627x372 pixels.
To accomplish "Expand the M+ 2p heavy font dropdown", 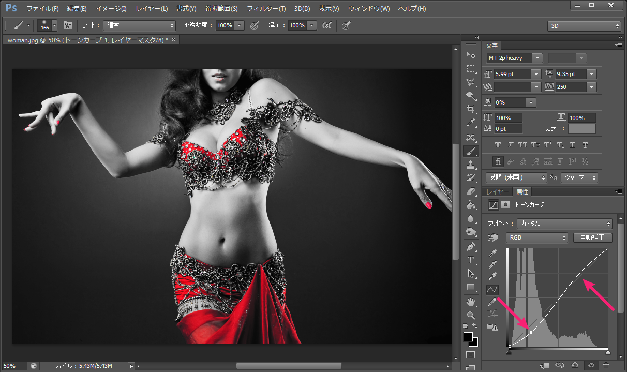I will [x=537, y=58].
